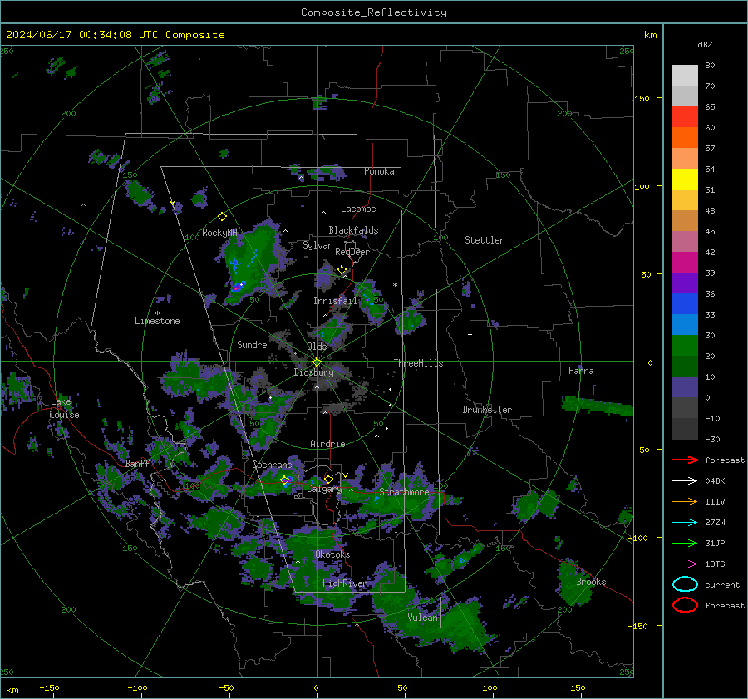Click the cyan 27ZW arrow in legend
The width and height of the screenshot is (748, 699).
(x=685, y=523)
